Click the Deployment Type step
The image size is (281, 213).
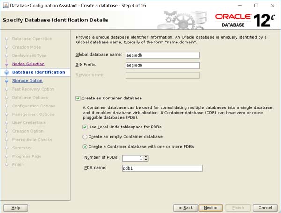(29, 56)
